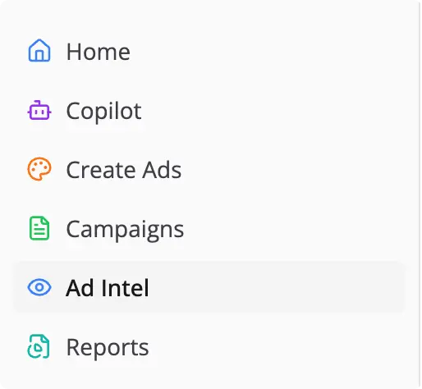Select the green document Campaigns icon
This screenshot has height=389, width=422.
39,228
